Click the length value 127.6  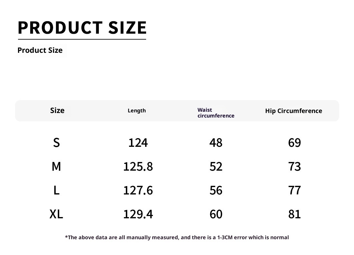point(138,190)
